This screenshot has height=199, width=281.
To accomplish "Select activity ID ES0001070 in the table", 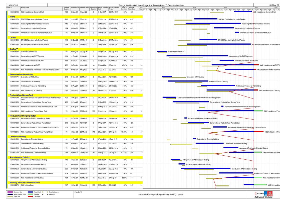I will tap(15, 19).
